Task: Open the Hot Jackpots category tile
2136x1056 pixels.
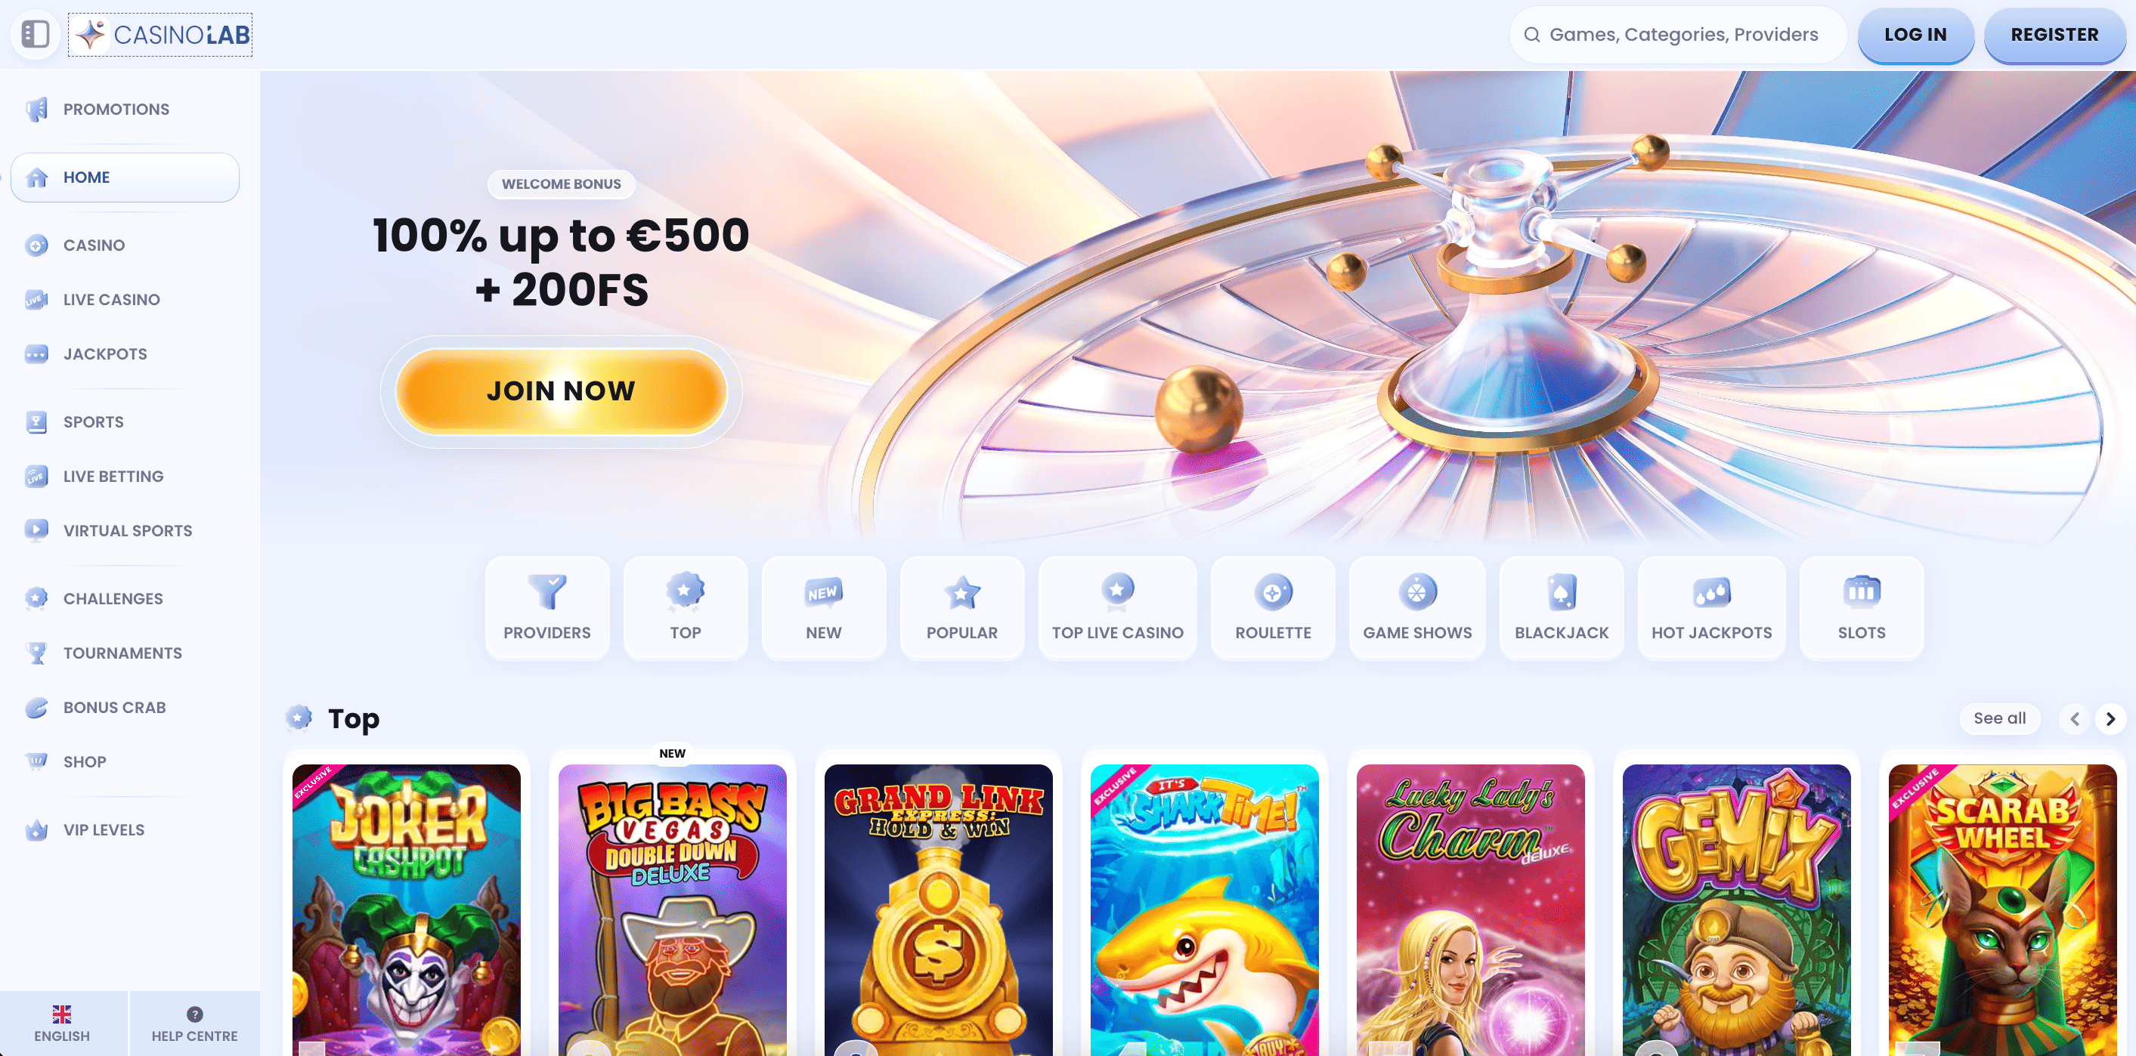Action: click(1711, 608)
